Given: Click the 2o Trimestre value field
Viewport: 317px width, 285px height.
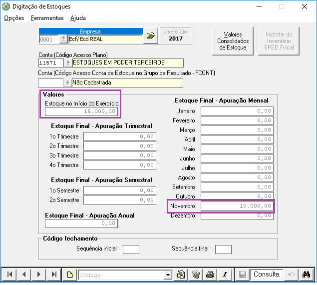Looking at the screenshot, I should coord(120,146).
